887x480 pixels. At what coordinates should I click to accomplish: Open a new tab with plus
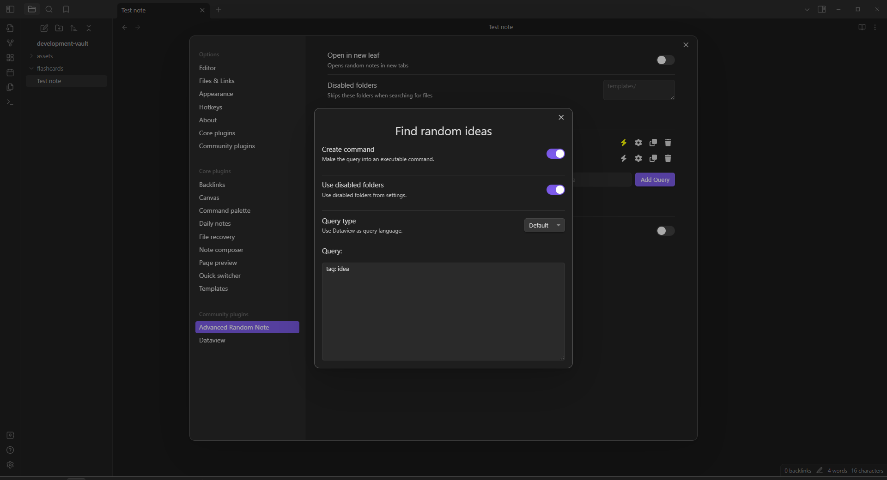click(219, 10)
